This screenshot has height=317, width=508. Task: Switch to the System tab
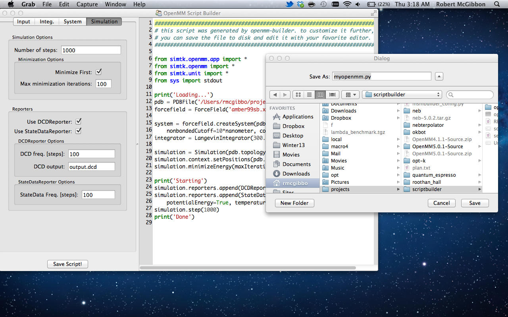tap(73, 21)
